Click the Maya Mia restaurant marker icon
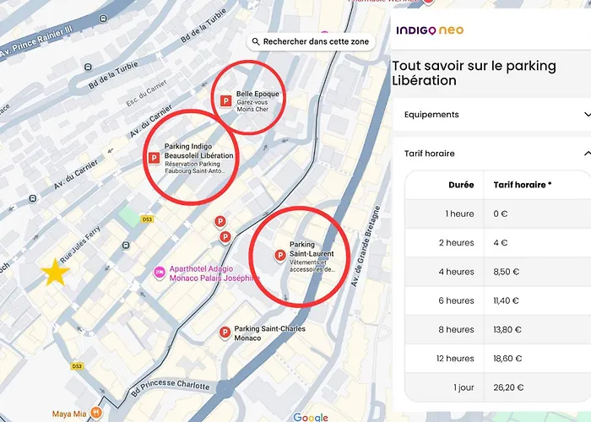591x422 pixels. coord(96,413)
